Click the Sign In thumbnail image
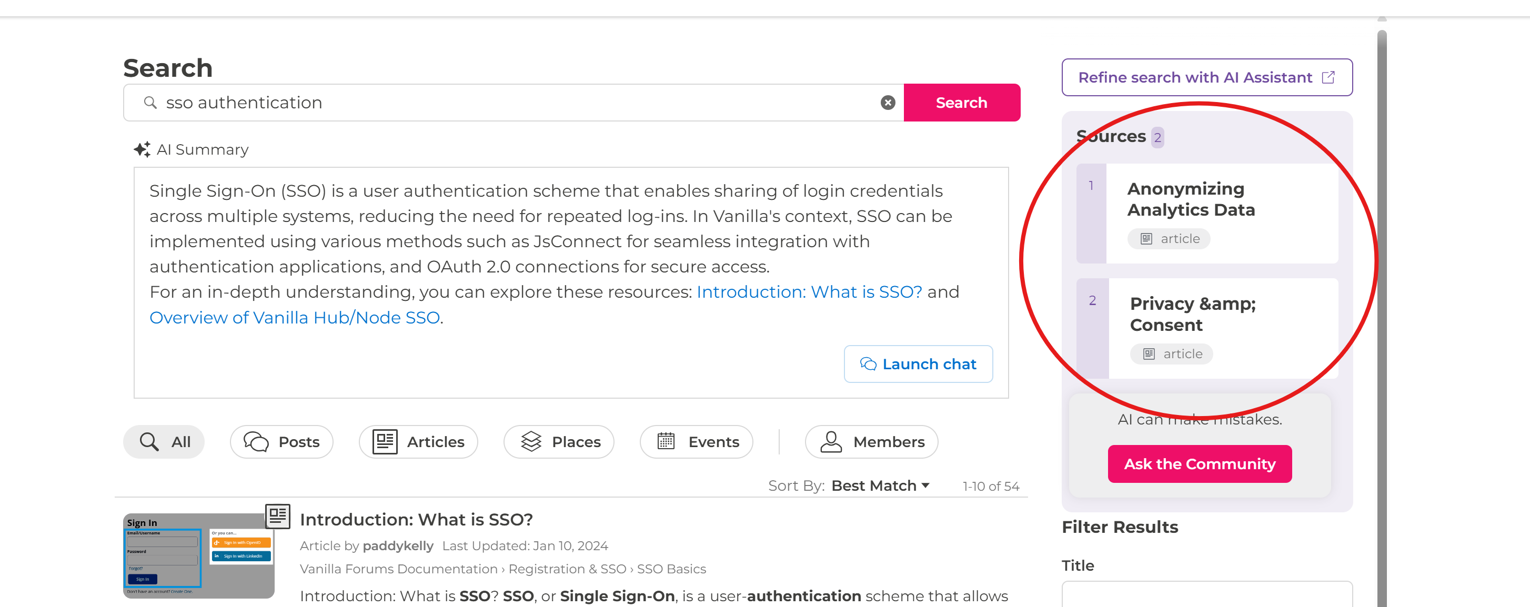Image resolution: width=1530 pixels, height=607 pixels. [198, 556]
